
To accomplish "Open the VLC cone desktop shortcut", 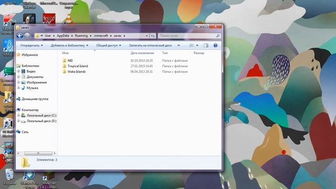I will click(69, 19).
